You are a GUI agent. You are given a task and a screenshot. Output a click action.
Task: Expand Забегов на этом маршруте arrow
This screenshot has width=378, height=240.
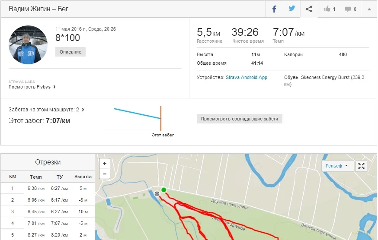(x=83, y=110)
